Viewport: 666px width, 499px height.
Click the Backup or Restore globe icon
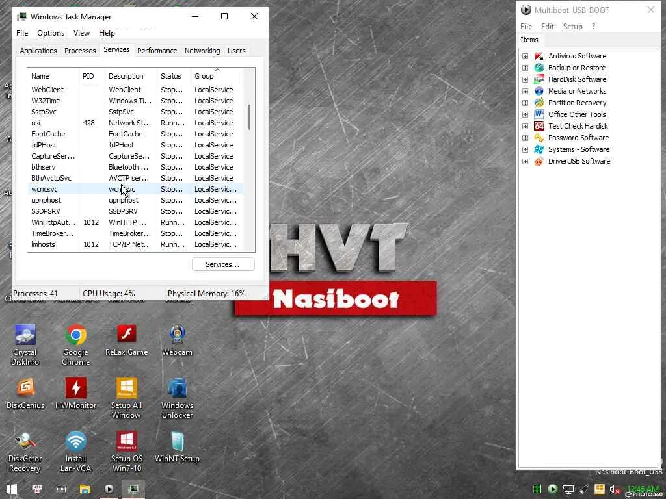(x=539, y=68)
